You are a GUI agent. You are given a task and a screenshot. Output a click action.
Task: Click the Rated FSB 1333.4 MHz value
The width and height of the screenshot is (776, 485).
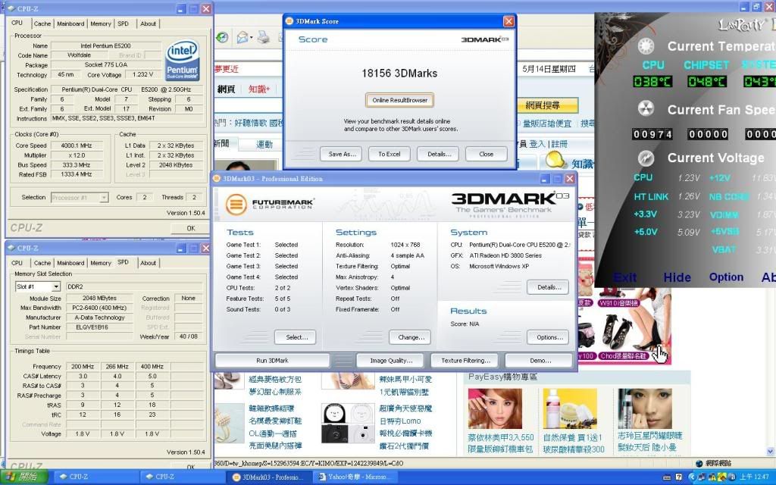(77, 174)
